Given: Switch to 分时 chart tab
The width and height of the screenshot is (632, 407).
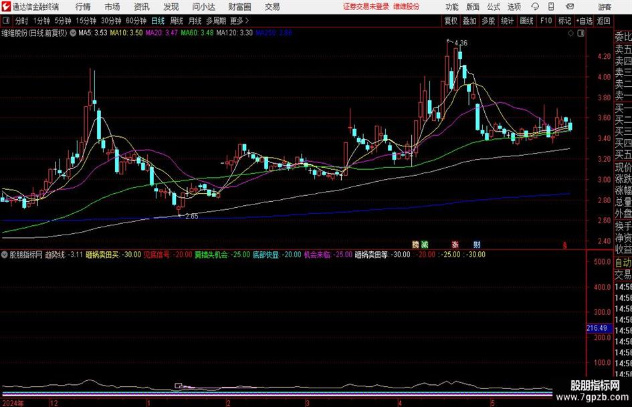Looking at the screenshot, I should 21,21.
